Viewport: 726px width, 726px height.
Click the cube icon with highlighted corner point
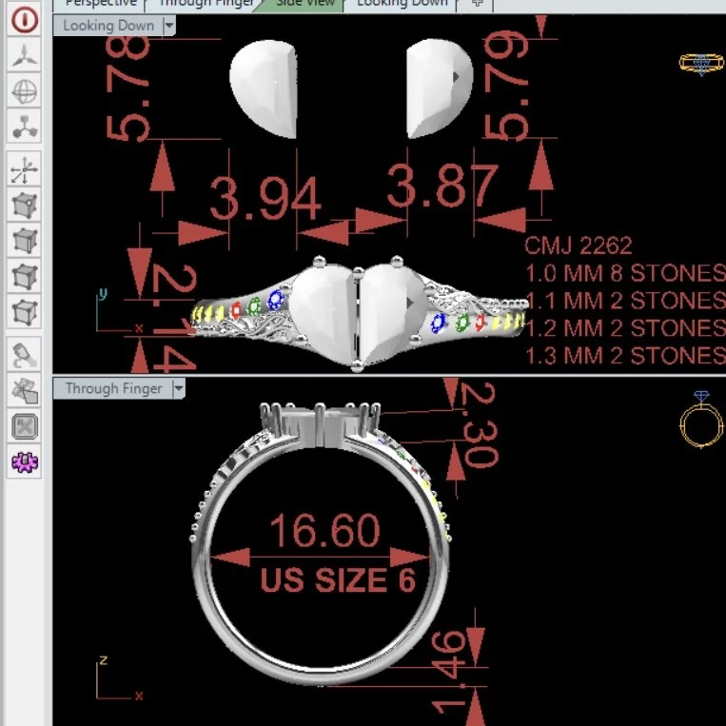pos(25,206)
